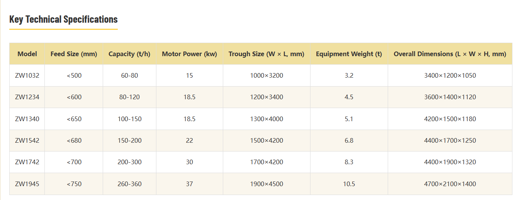This screenshot has width=519, height=200.
Task: Click the Model column header
Action: coord(27,54)
